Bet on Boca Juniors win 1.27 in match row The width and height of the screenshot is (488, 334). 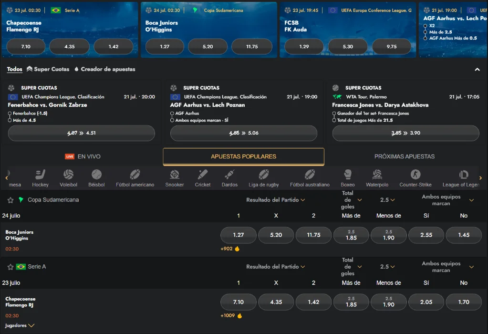click(239, 235)
